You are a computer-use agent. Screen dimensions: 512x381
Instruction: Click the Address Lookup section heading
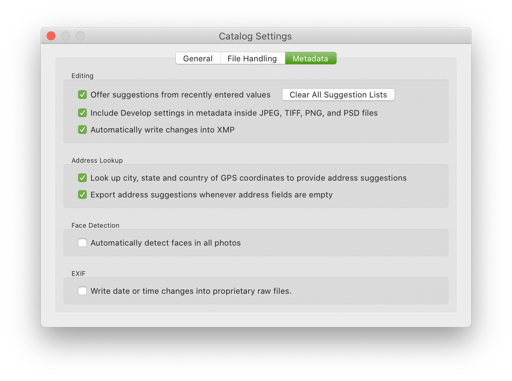pos(97,161)
